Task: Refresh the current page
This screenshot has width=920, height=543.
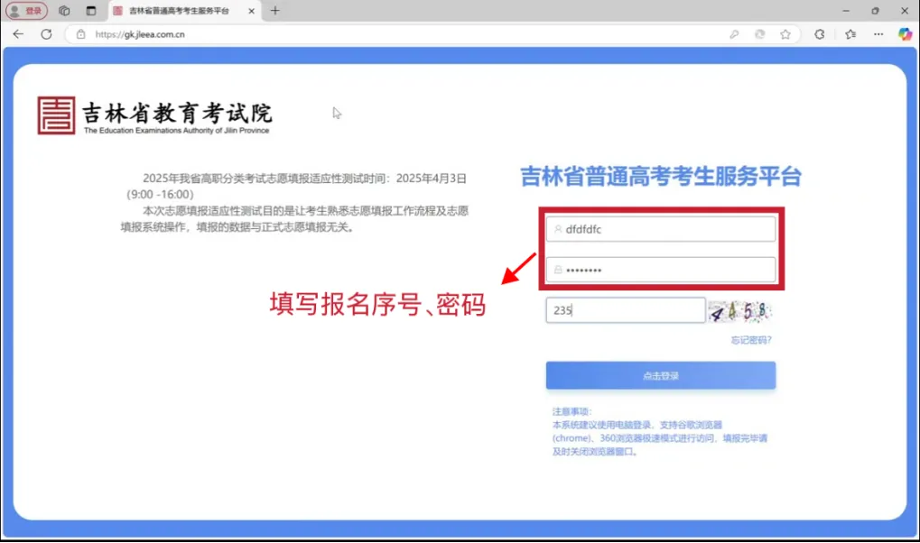Action: coord(46,34)
